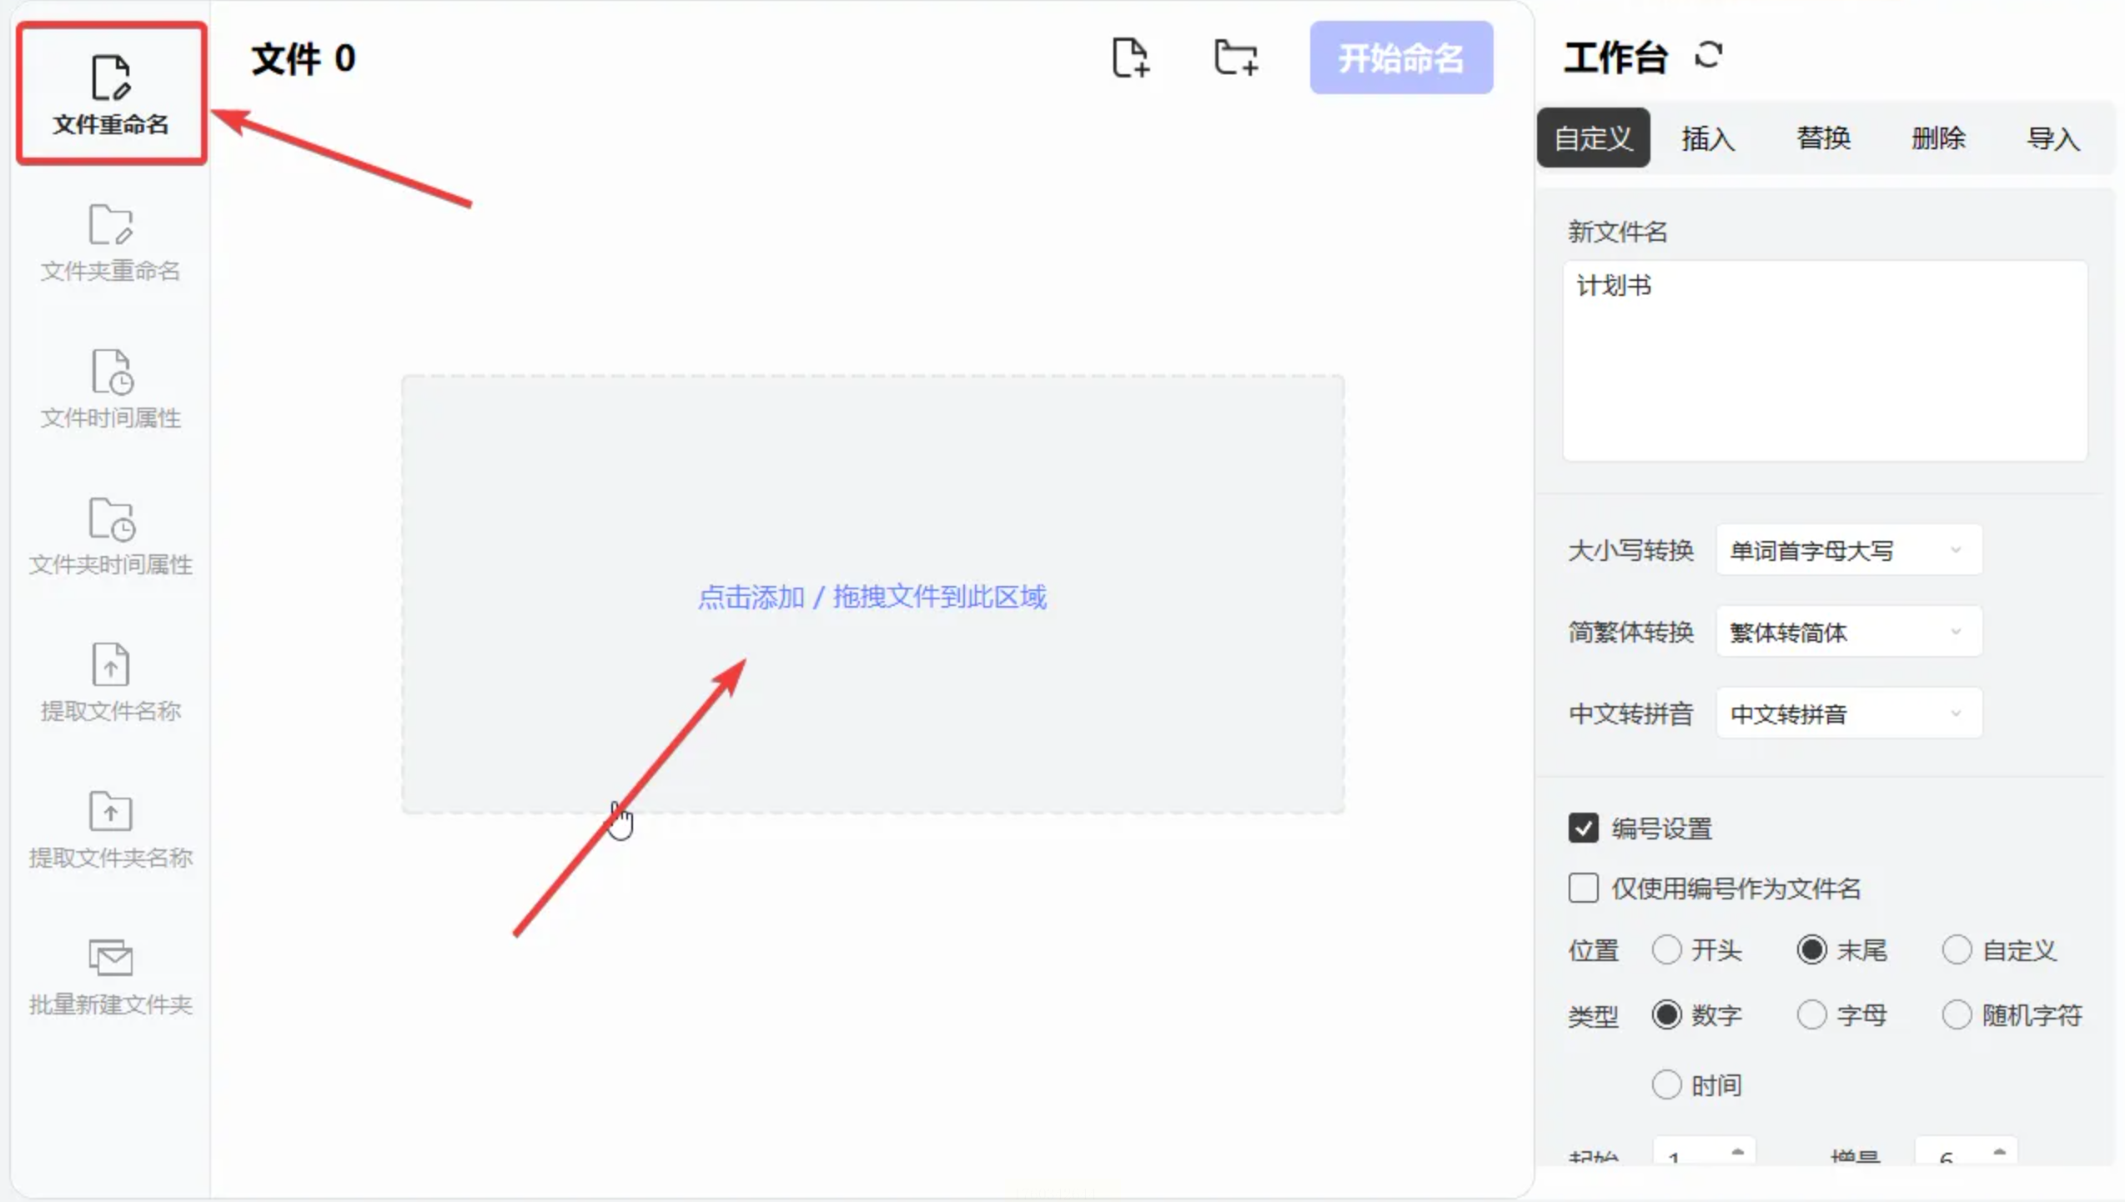Image resolution: width=2125 pixels, height=1202 pixels.
Task: Switch to the 替换 tab
Action: [1823, 138]
